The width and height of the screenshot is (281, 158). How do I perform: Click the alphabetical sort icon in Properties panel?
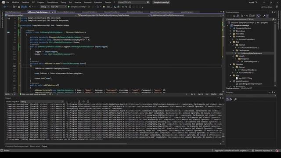[x=231, y=100]
